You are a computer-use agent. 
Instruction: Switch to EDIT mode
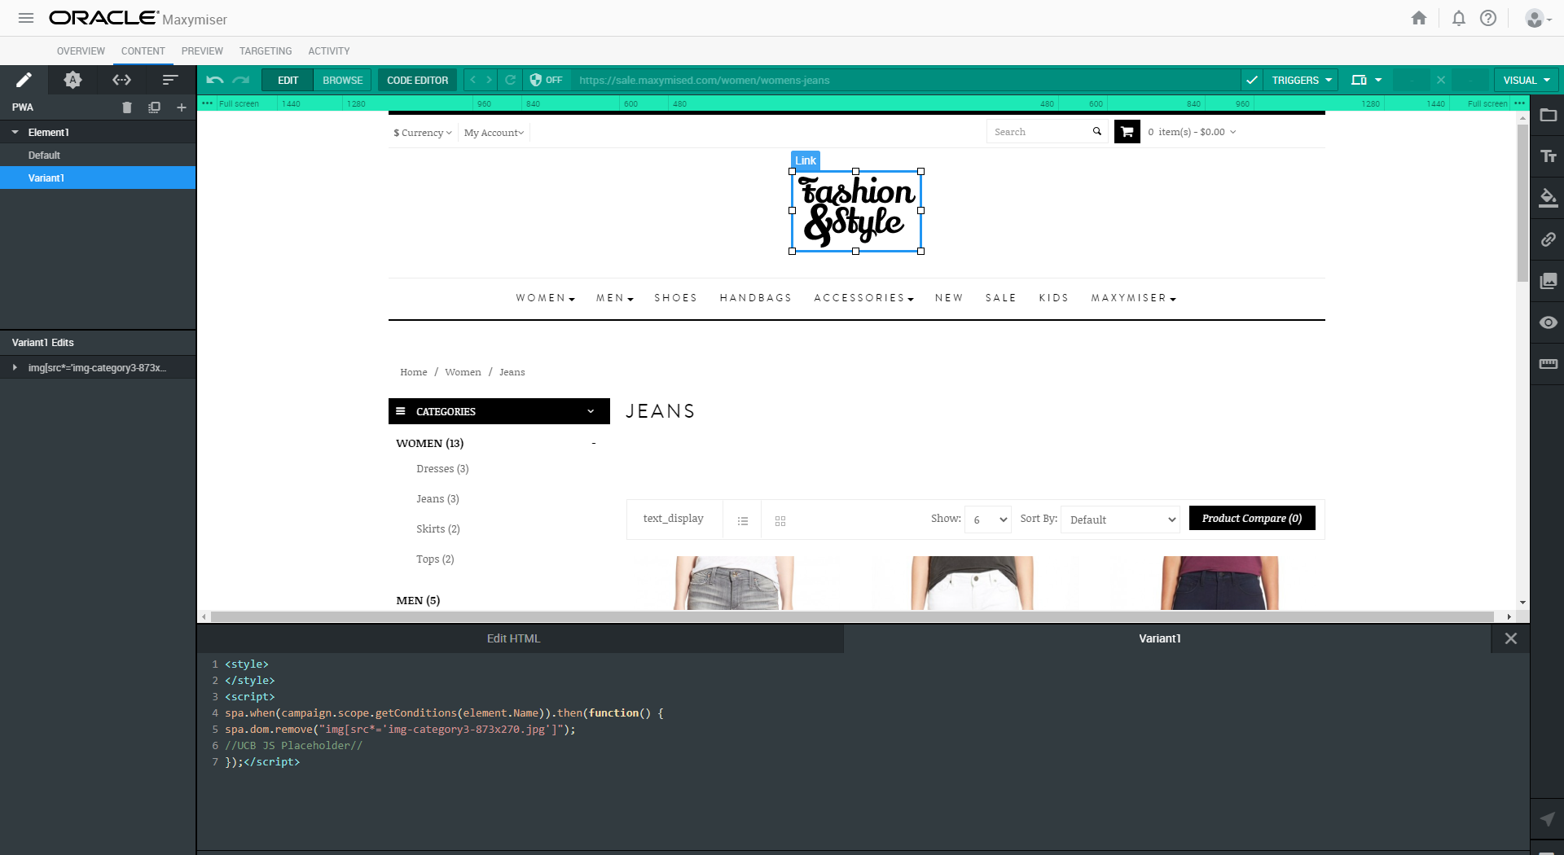pyautogui.click(x=288, y=80)
